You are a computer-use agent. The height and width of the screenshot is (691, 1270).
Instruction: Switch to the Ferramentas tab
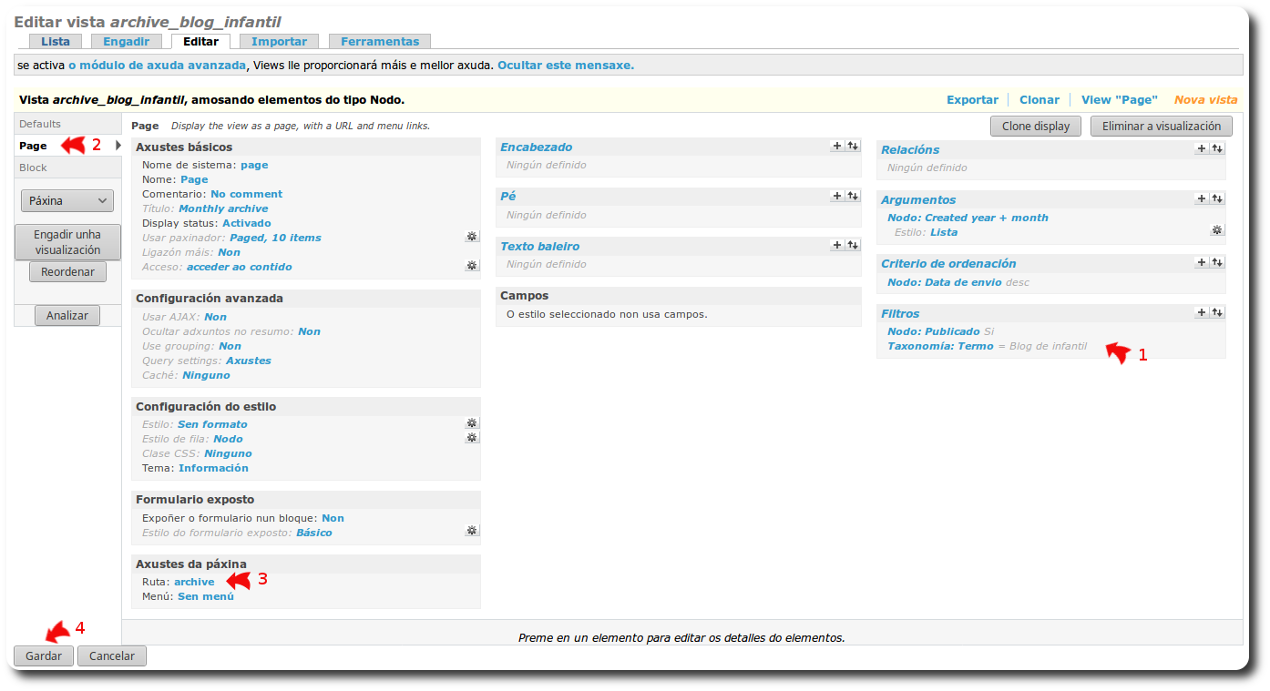click(x=380, y=41)
